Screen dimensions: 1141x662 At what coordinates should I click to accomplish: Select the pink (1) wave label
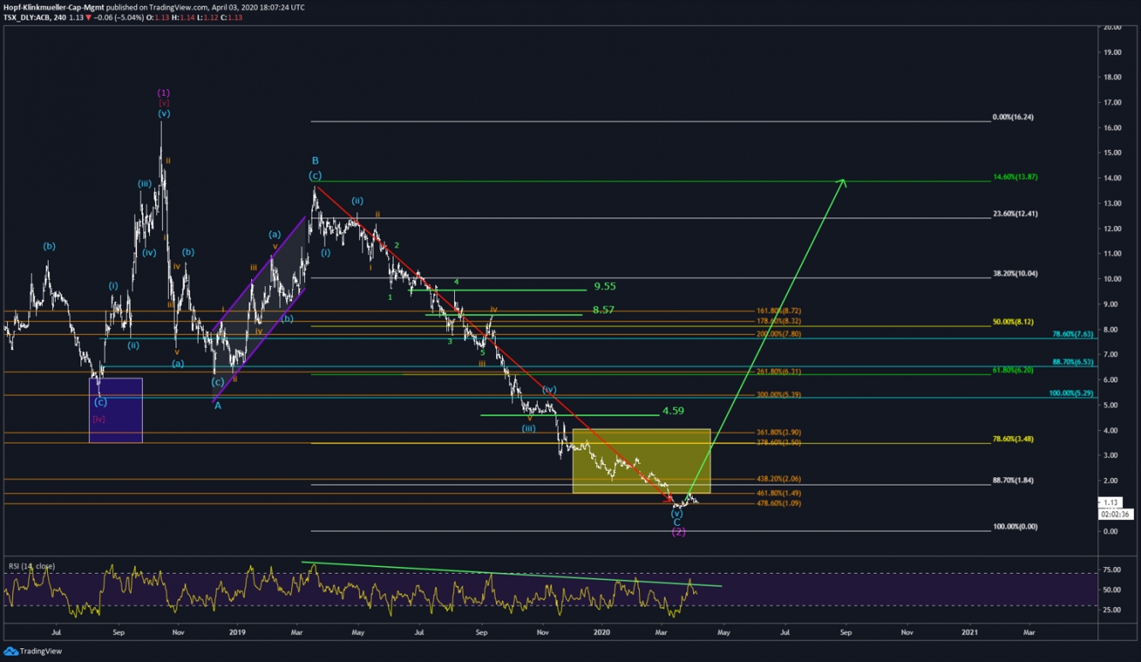click(164, 92)
